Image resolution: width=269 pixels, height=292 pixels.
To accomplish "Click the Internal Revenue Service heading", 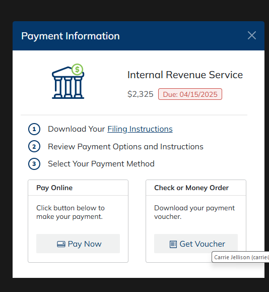I will 185,75.
